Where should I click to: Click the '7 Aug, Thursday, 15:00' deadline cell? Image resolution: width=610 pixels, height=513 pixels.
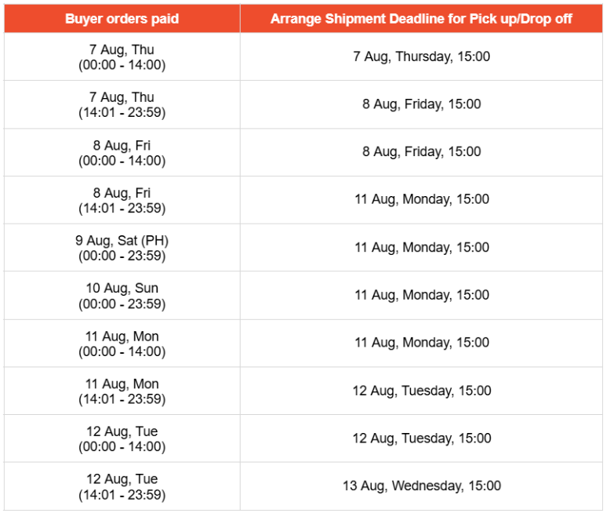421,56
